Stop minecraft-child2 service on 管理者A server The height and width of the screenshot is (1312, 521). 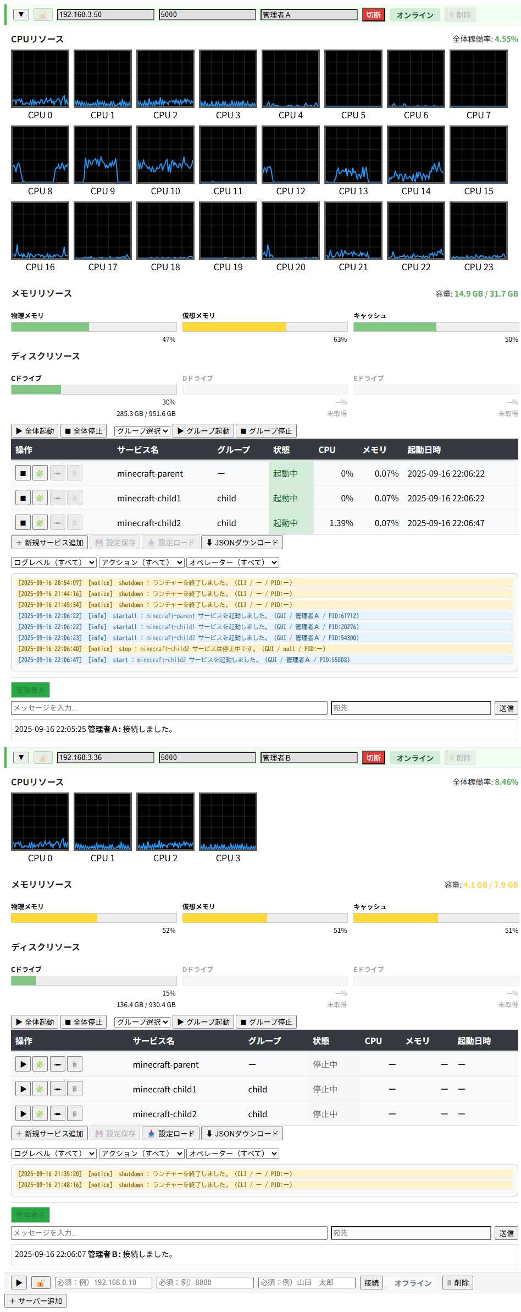[x=23, y=522]
